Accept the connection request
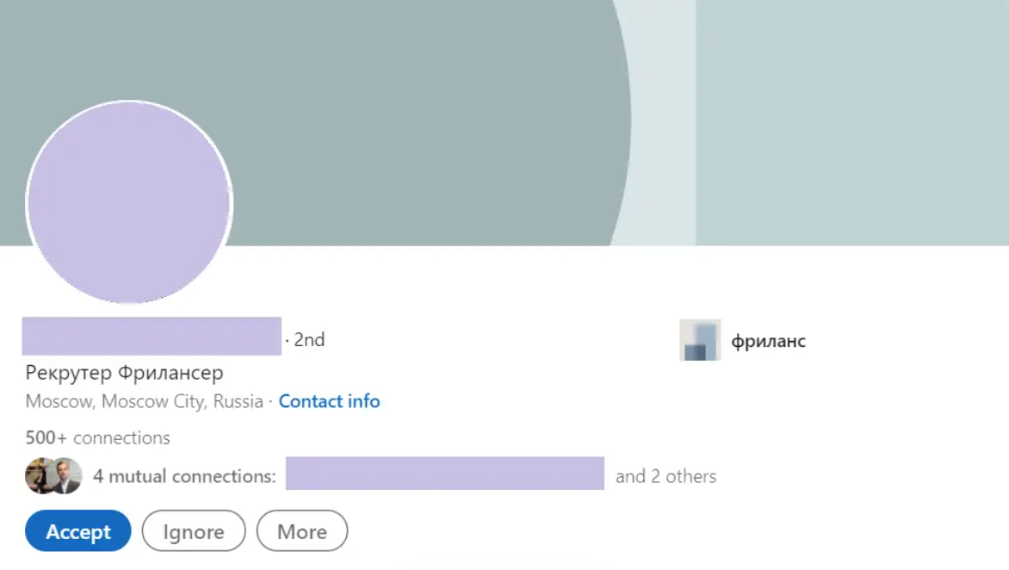Screen dimensions: 1009x570 pos(78,531)
